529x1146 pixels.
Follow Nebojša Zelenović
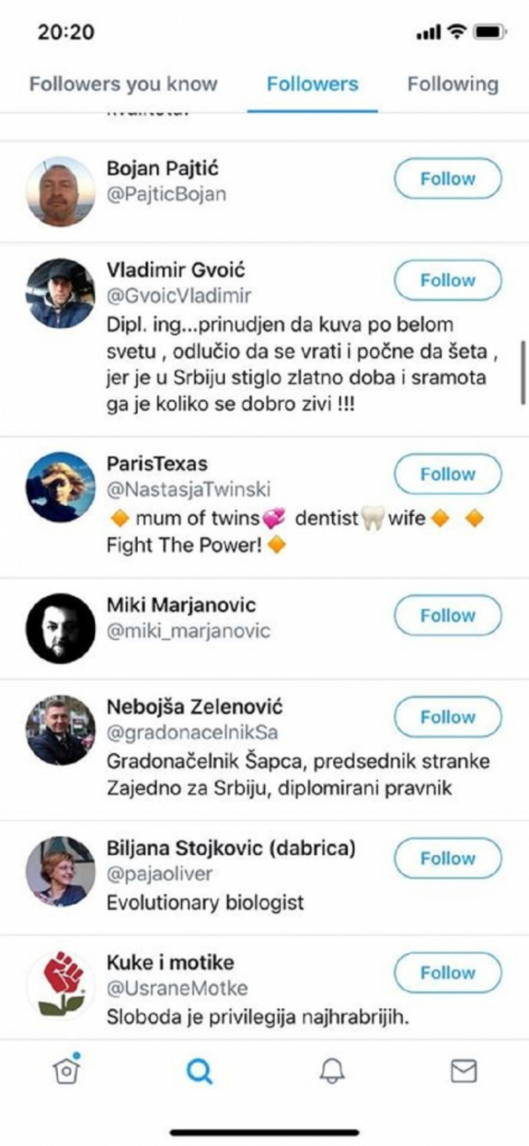pyautogui.click(x=447, y=717)
